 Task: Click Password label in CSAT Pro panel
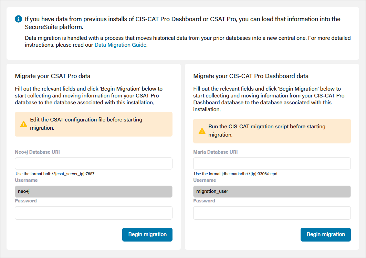(26, 201)
